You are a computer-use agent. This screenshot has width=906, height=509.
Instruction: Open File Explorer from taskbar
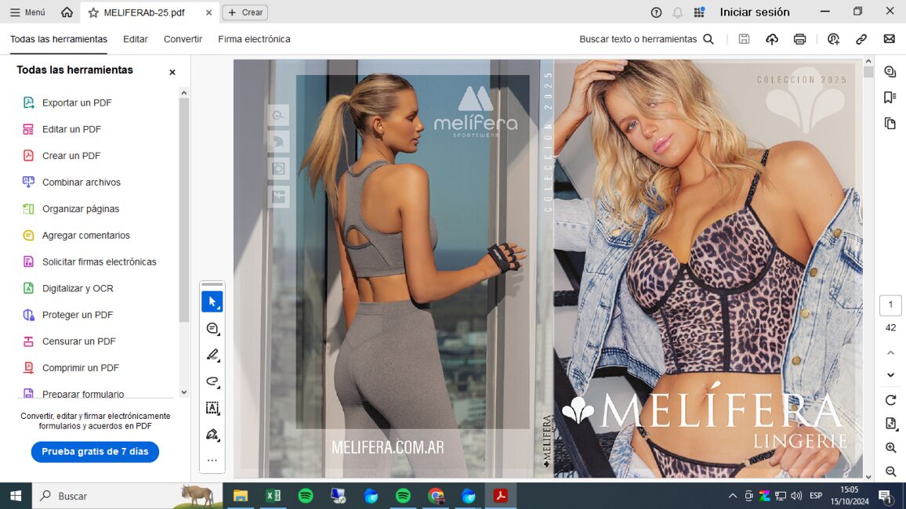pos(241,496)
